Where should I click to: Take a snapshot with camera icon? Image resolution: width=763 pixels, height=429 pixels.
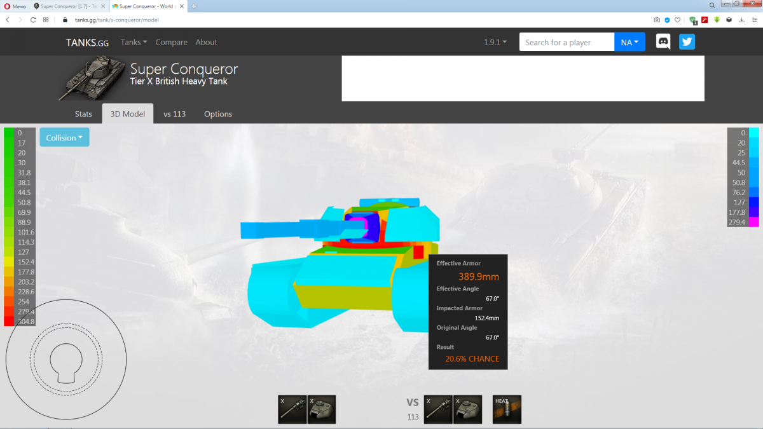point(657,20)
